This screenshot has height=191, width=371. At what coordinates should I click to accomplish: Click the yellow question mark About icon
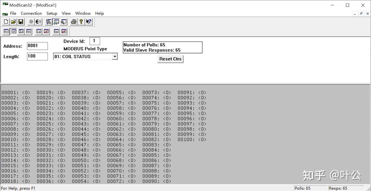[81, 22]
